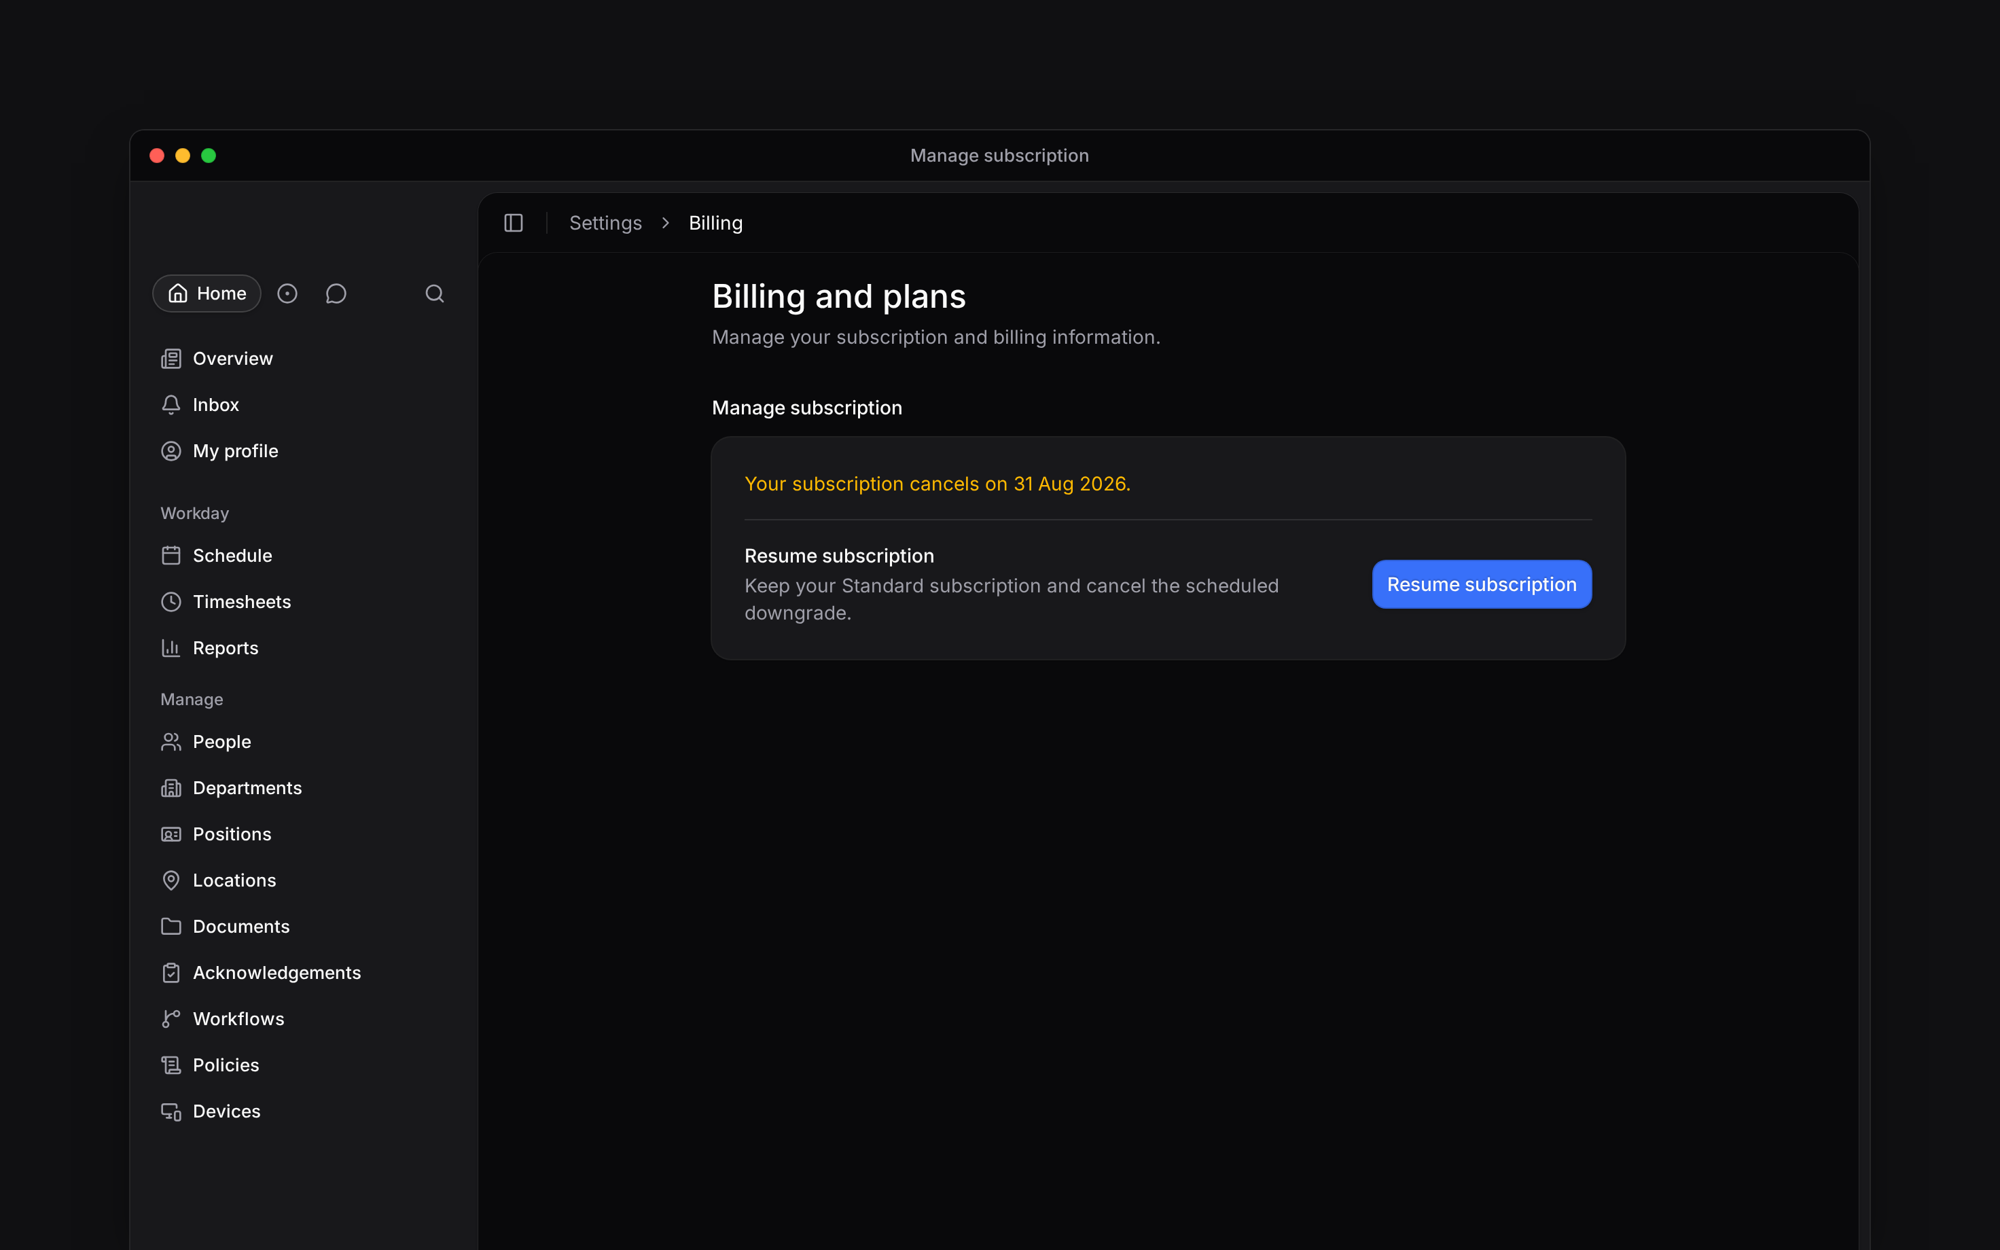Screen dimensions: 2000x1250
Task: Click the "Workday" section label
Action: pos(195,514)
